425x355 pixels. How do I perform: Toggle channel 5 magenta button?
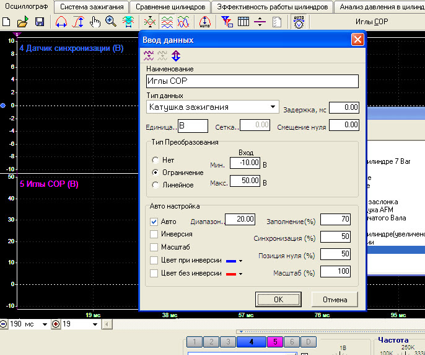coord(275,342)
